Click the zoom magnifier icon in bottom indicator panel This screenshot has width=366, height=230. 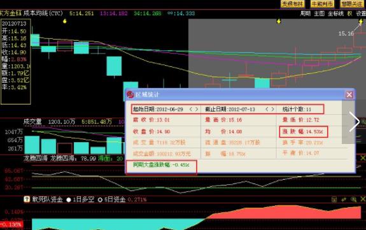(354, 199)
